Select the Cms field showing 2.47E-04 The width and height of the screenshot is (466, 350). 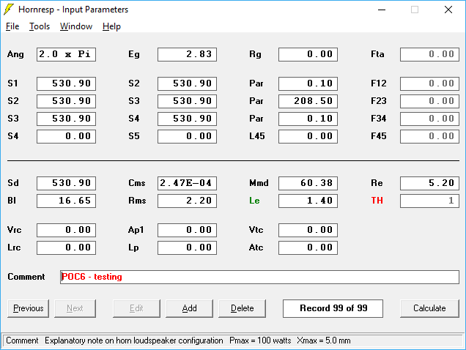(187, 183)
